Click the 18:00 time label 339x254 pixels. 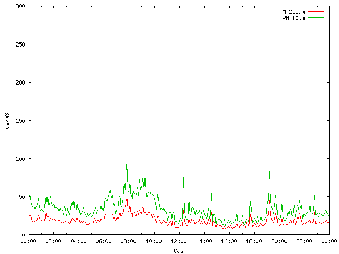tap(254, 241)
